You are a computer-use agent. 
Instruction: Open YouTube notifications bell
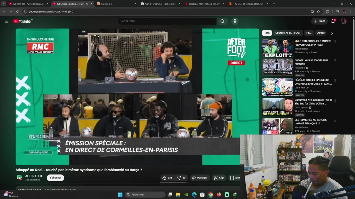(333, 21)
